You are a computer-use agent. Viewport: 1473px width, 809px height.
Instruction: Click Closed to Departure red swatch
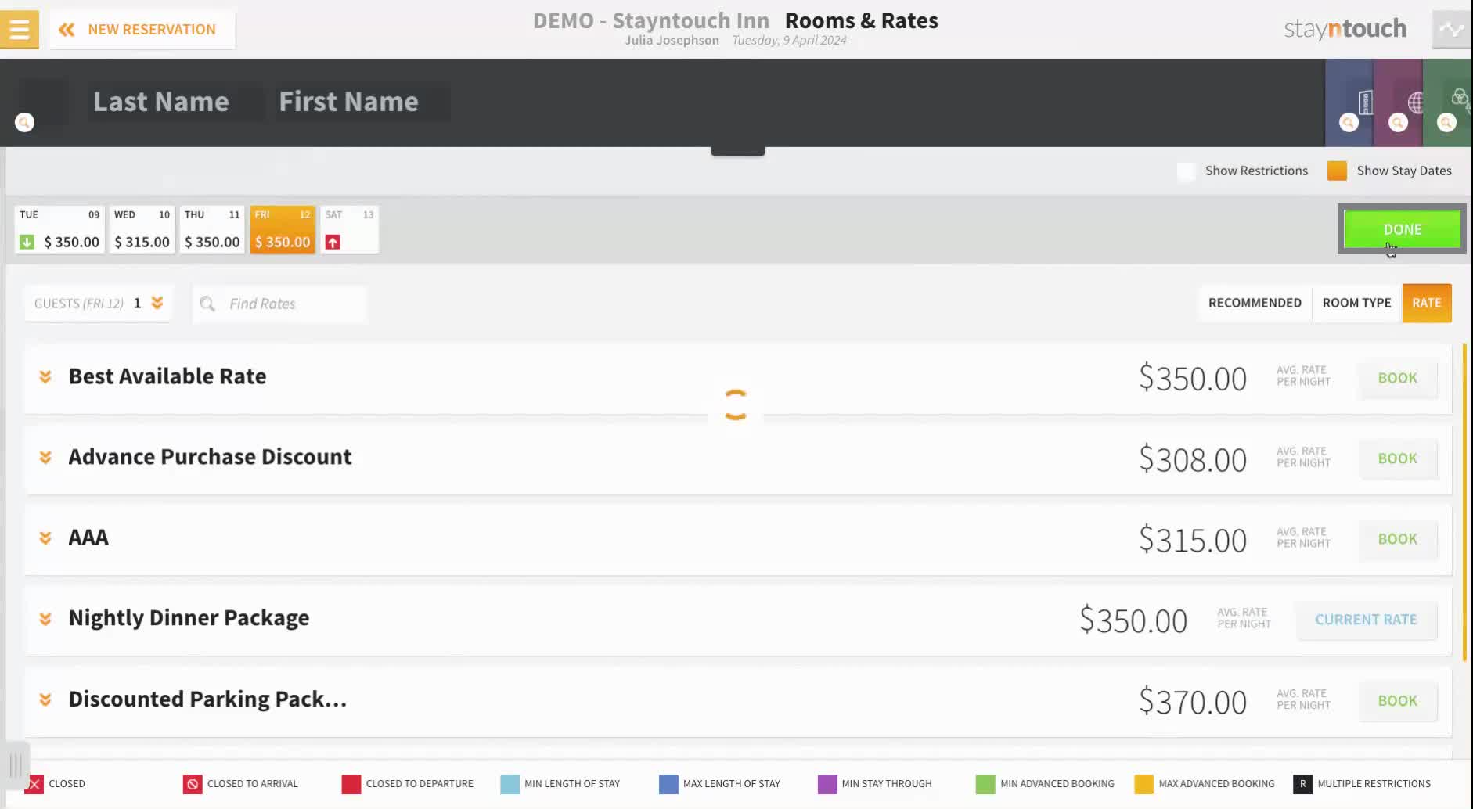351,784
